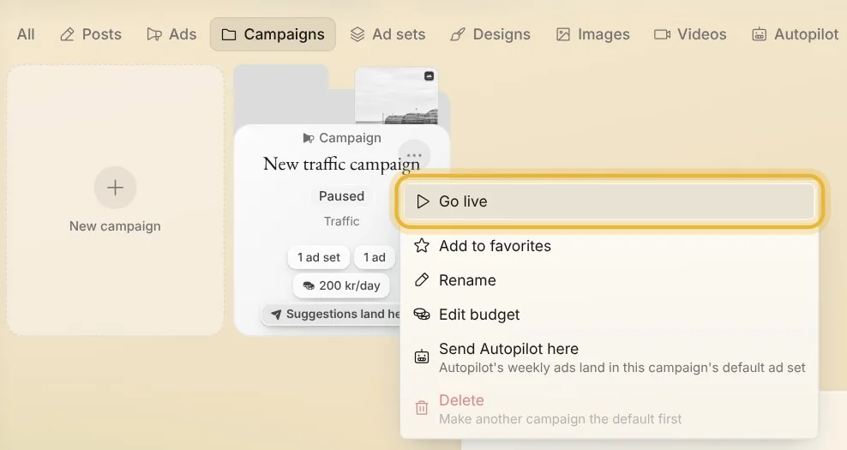This screenshot has height=450, width=847.
Task: Click the Delete menu entry
Action: click(x=610, y=409)
